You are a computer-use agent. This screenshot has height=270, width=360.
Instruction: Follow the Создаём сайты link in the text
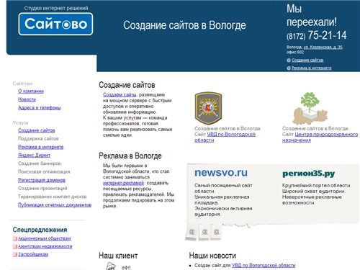tap(120, 94)
